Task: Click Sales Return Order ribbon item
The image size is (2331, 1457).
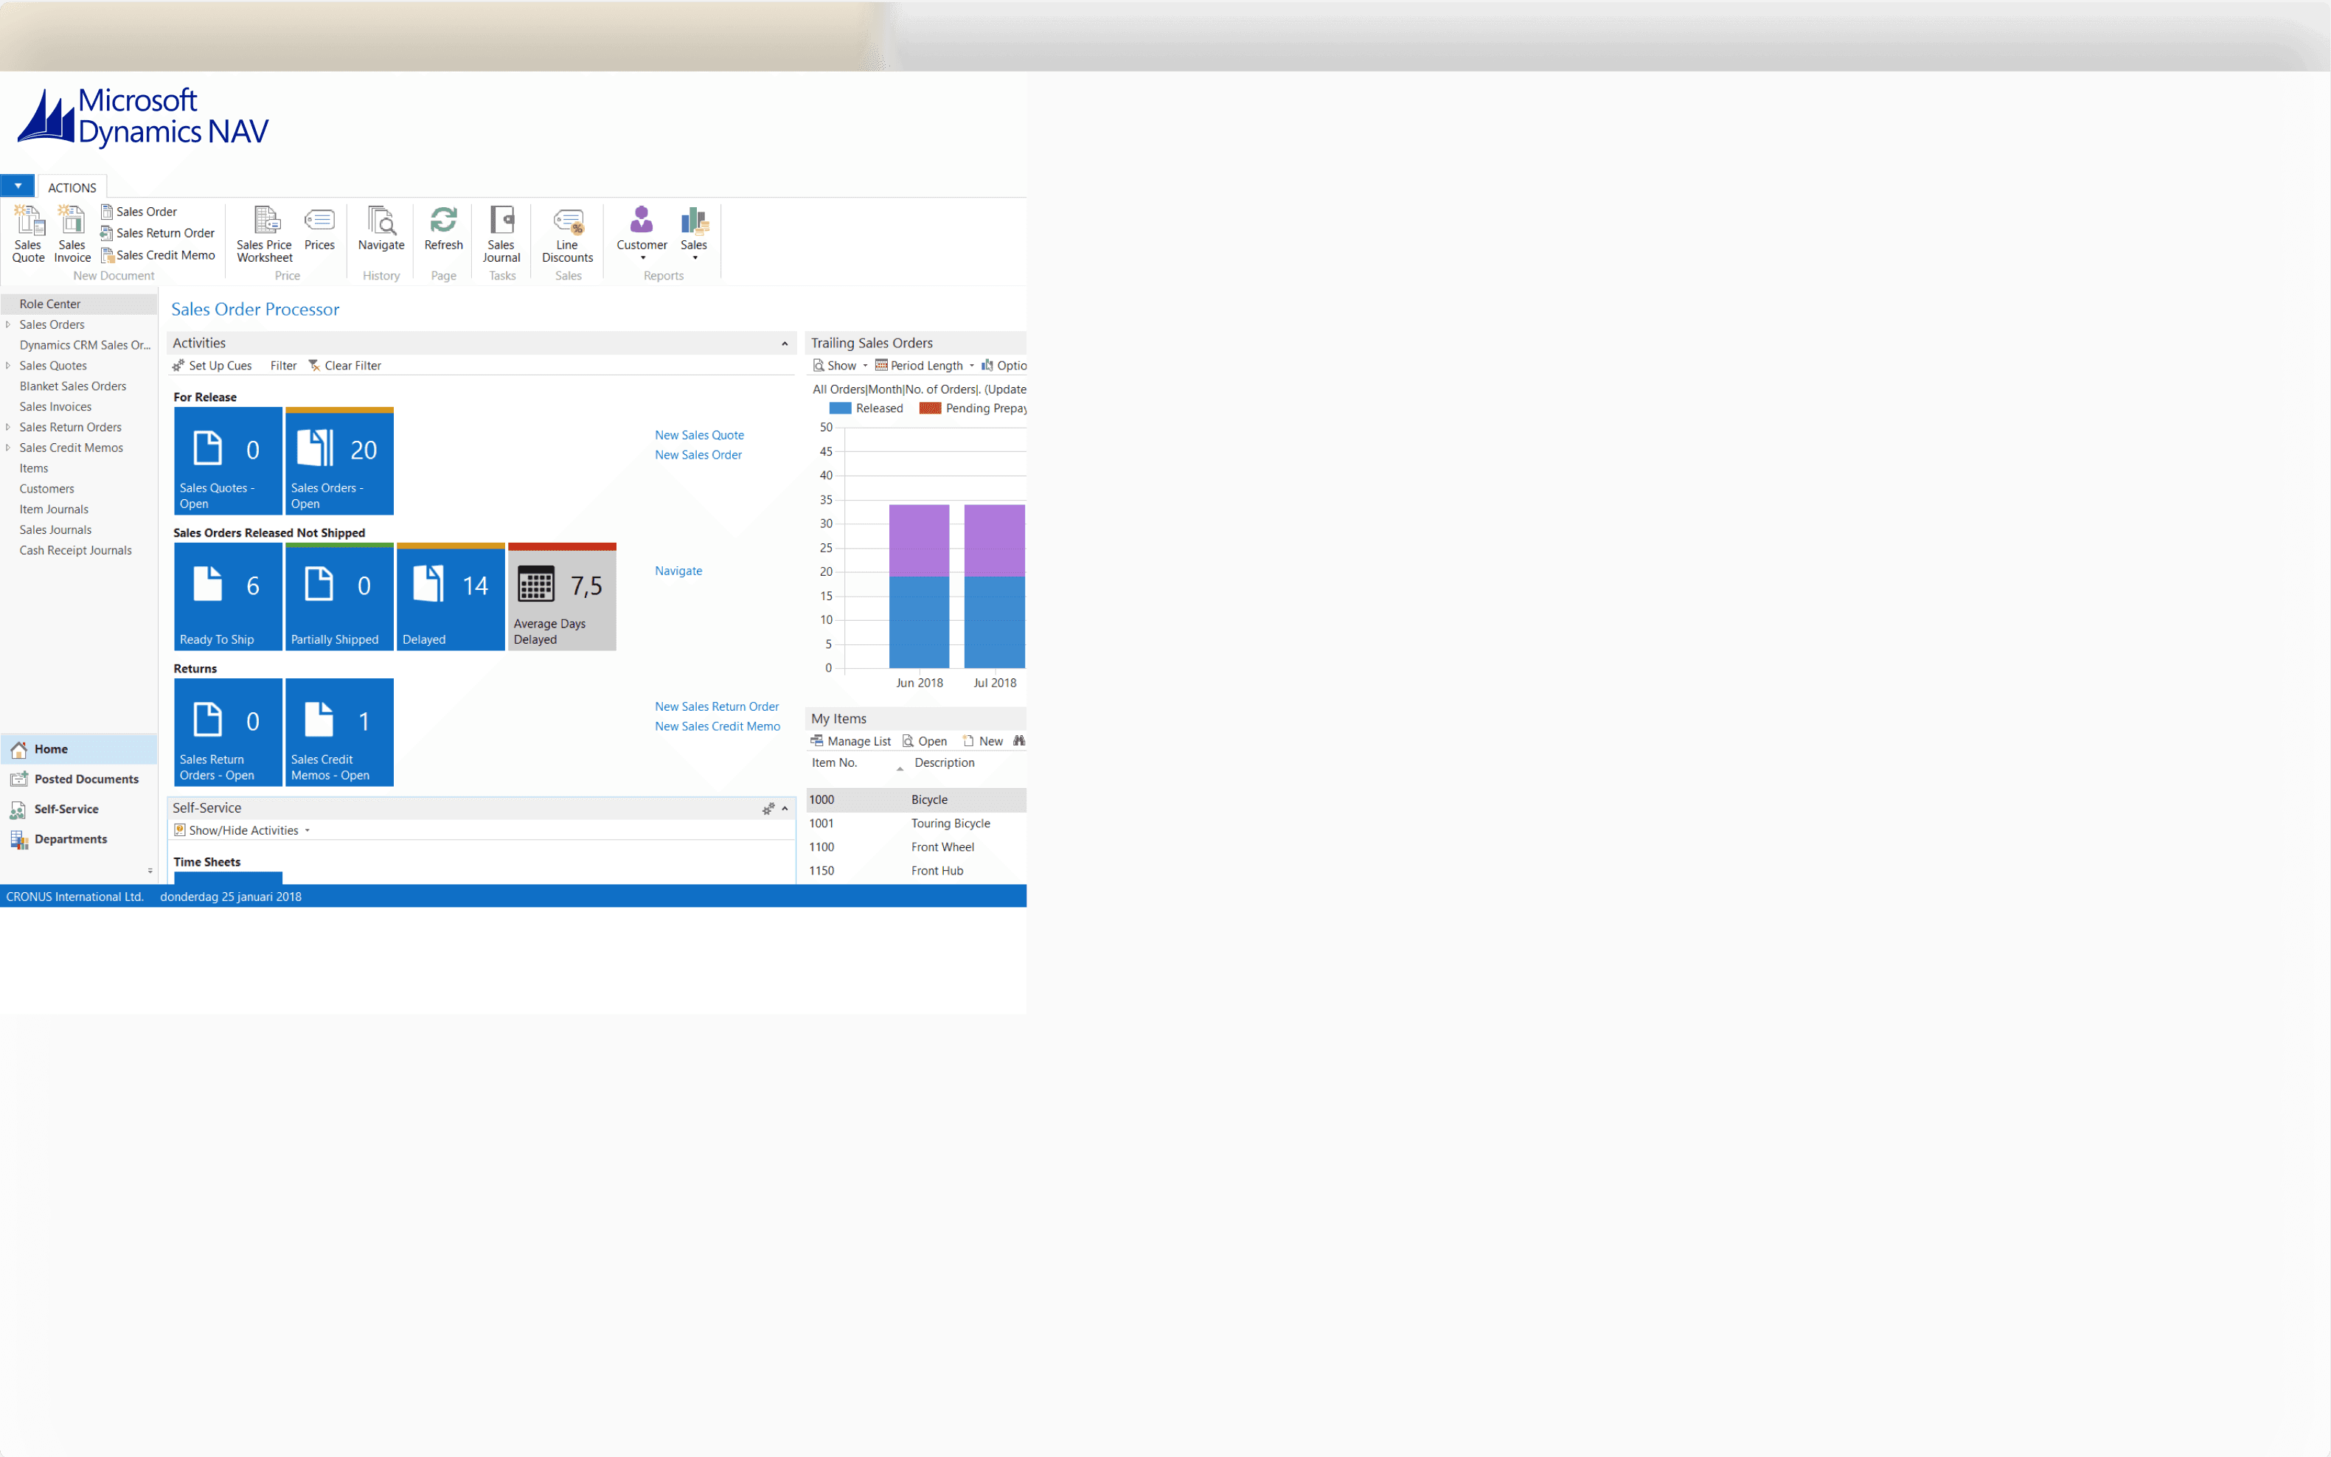Action: (x=157, y=233)
